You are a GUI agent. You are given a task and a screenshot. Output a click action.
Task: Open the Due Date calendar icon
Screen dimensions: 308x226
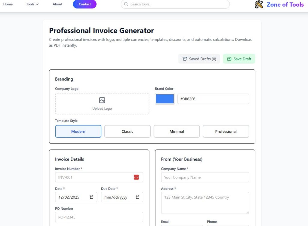tap(138, 197)
